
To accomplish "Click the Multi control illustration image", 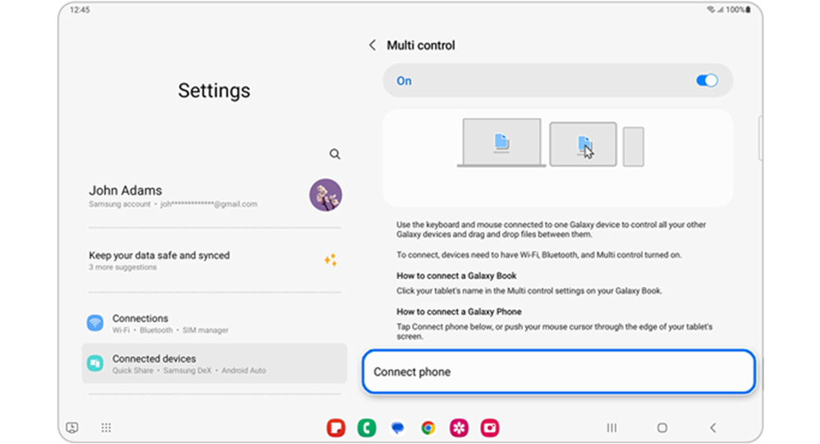I will [x=558, y=158].
